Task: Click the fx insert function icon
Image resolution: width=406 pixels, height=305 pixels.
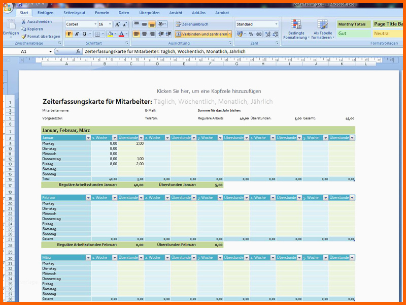Action: click(x=78, y=52)
